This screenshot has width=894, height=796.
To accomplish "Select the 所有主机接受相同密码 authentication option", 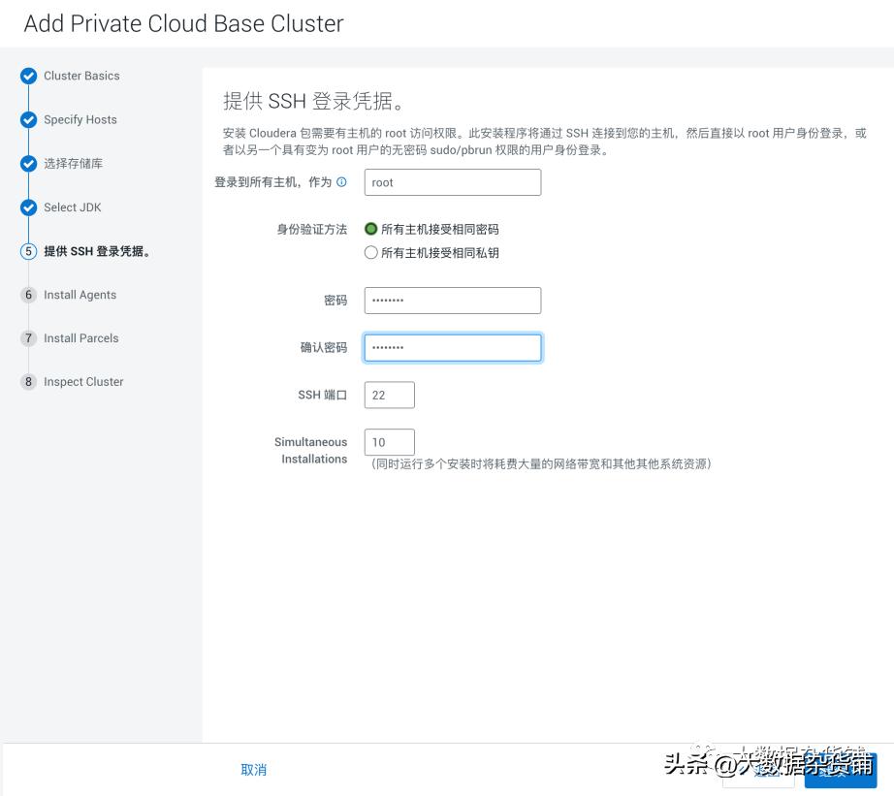I will pos(370,230).
